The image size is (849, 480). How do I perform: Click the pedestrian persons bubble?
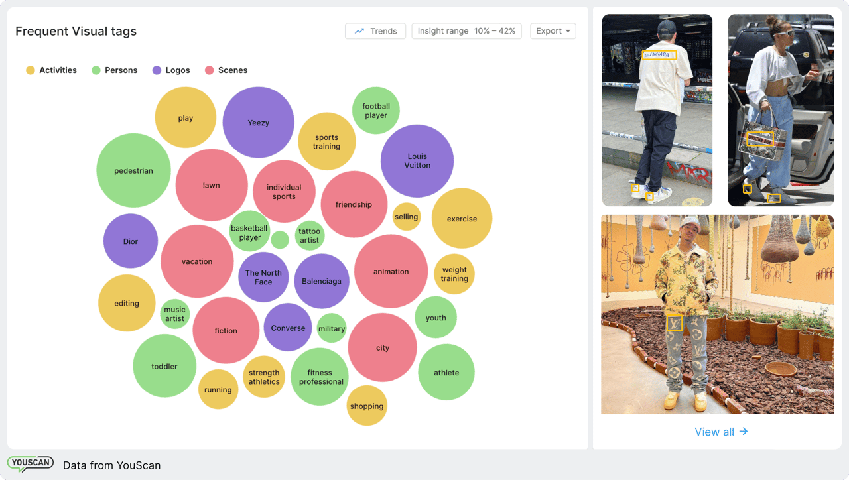coord(133,170)
